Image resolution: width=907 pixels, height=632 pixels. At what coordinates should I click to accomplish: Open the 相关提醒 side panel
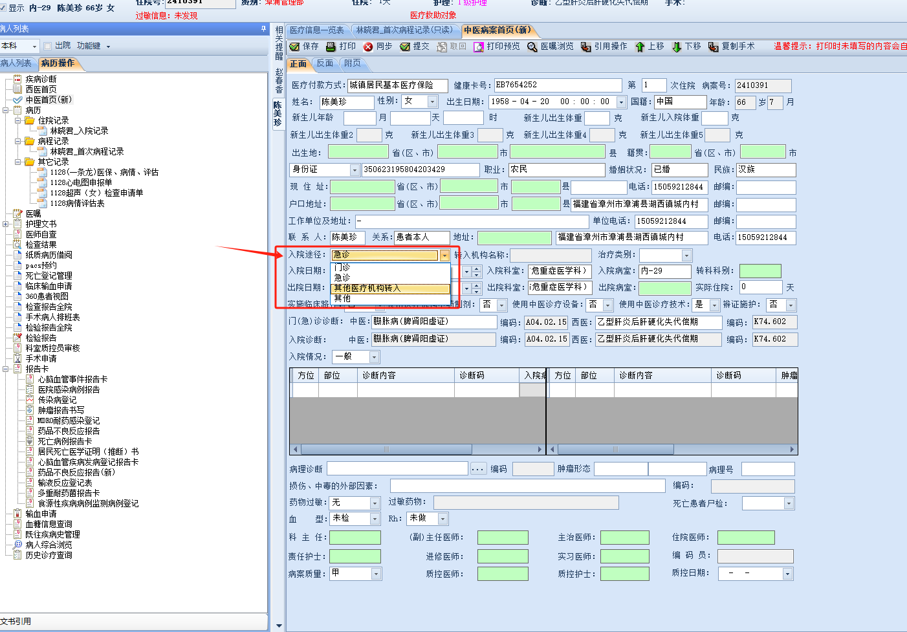[279, 43]
